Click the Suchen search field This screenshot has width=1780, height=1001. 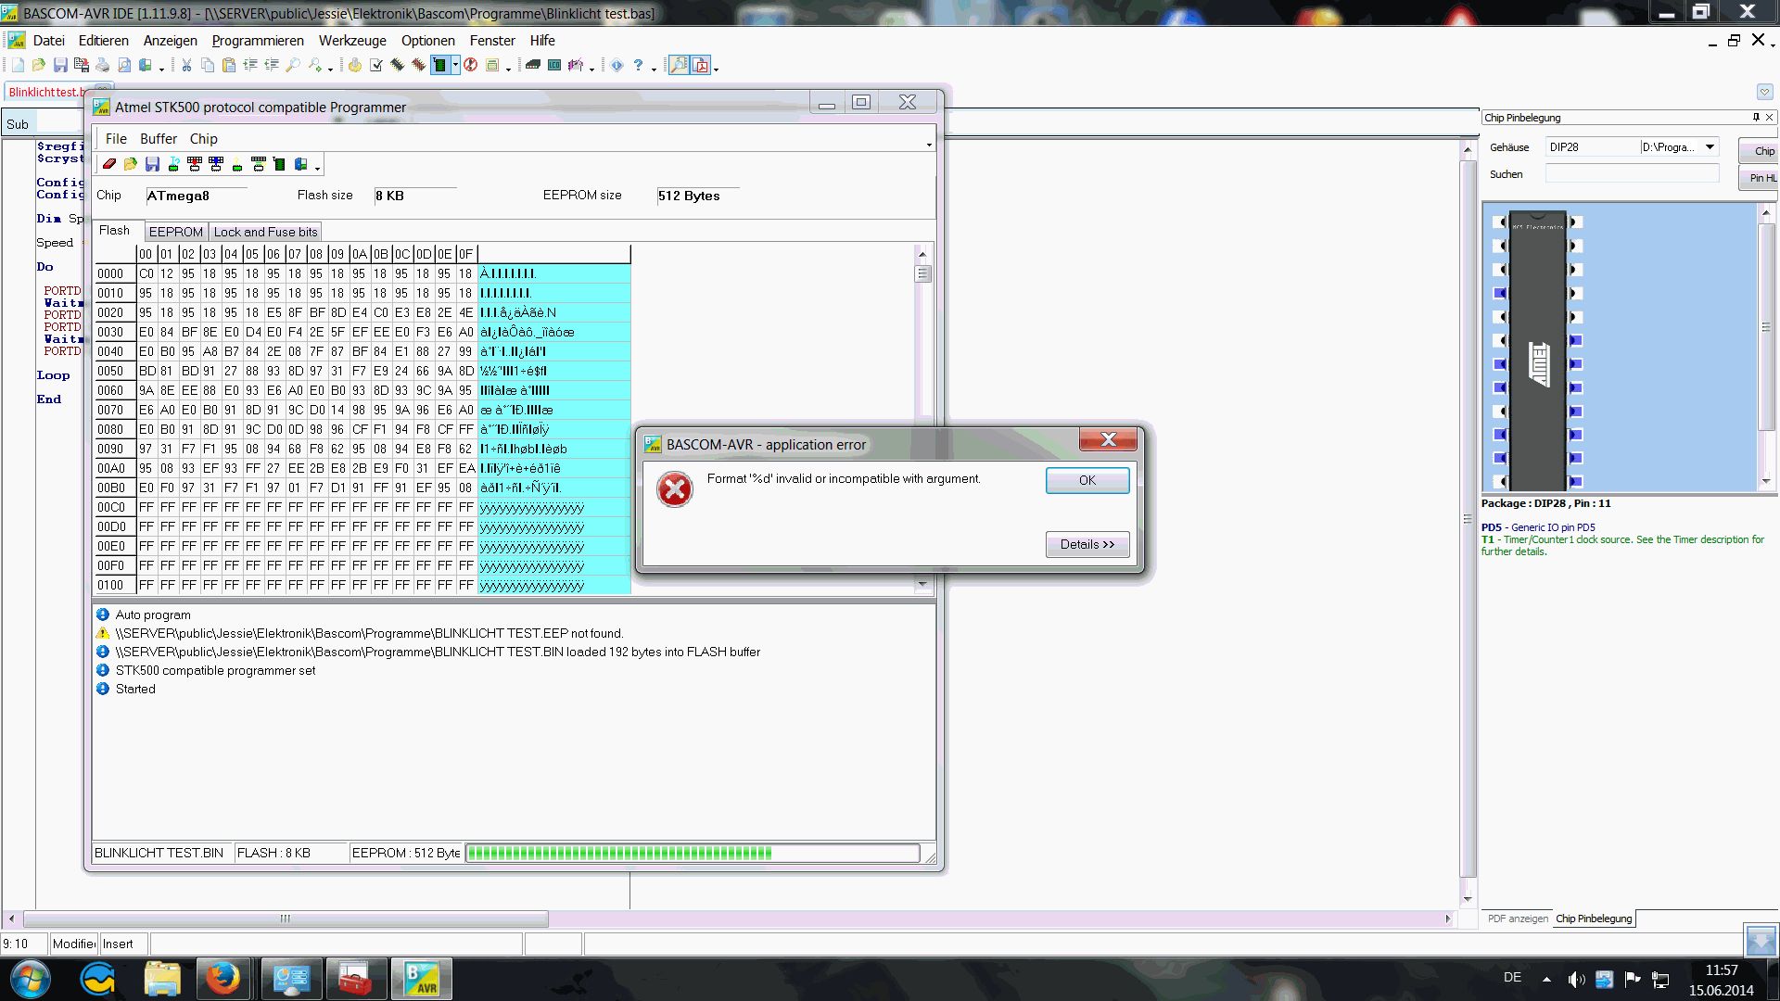1632,174
